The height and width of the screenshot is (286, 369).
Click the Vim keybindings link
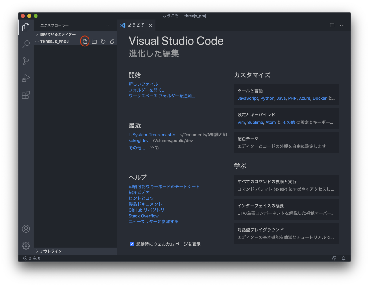pos(241,122)
